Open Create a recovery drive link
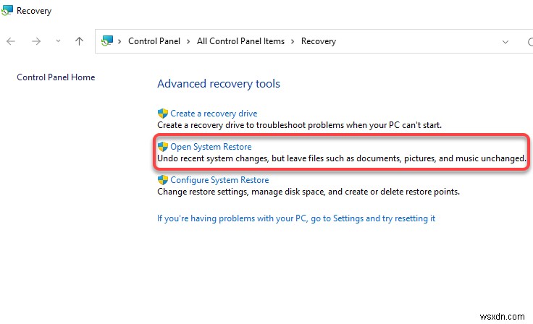The height and width of the screenshot is (324, 533). [x=214, y=114]
